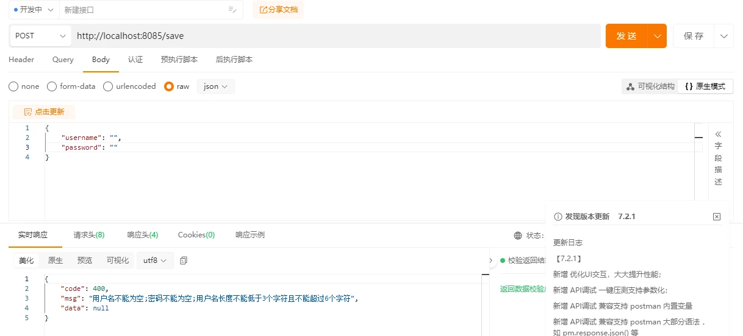Click the edit icon in interface name field
743x336 pixels.
point(232,10)
